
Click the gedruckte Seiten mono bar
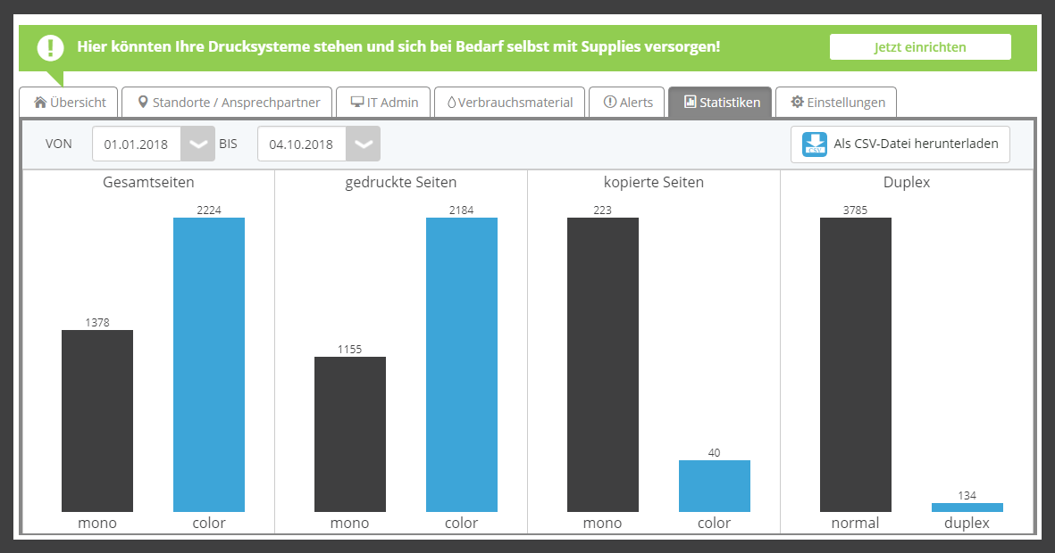350,434
